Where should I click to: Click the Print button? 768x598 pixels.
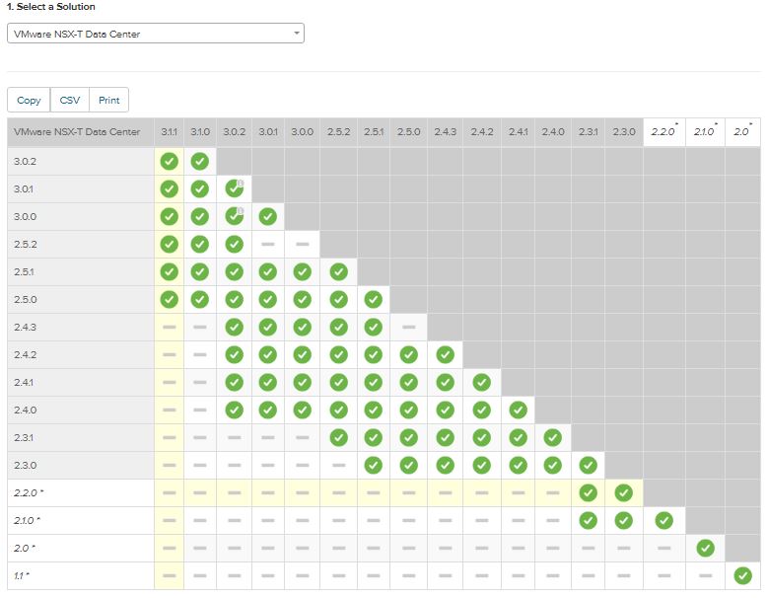pos(108,101)
